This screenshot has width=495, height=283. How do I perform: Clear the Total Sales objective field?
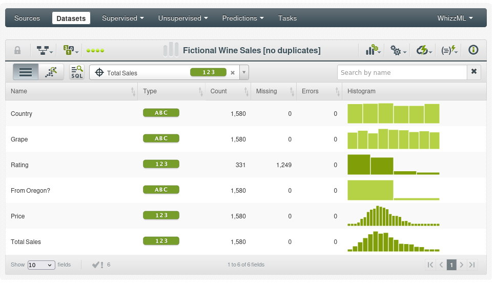tap(233, 73)
